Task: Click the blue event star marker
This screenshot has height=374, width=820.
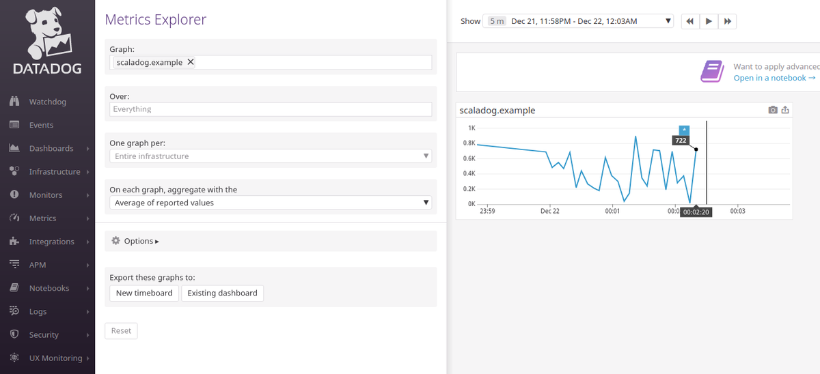Action: [684, 130]
